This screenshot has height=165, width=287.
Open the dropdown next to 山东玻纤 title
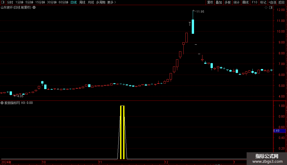pos(34,8)
